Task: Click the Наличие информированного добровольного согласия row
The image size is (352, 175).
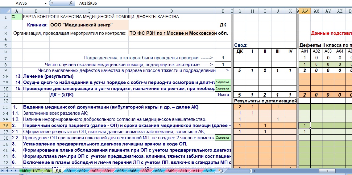Action: (x=115, y=119)
